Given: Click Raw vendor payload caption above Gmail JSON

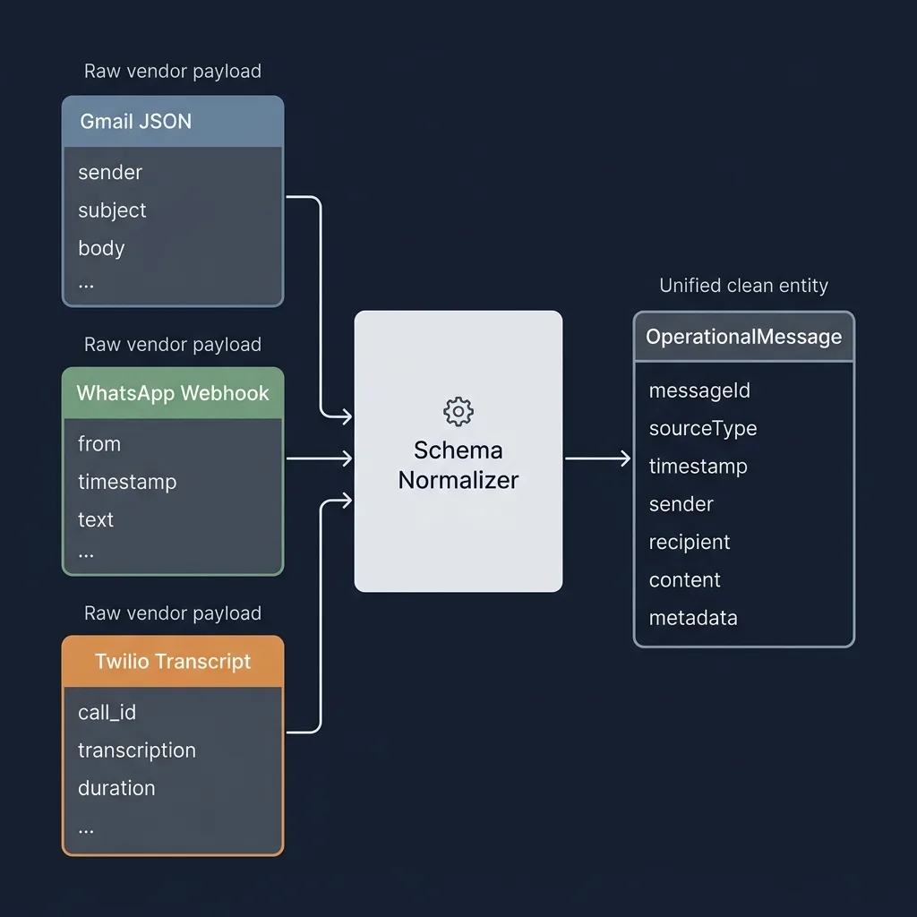Looking at the screenshot, I should [173, 72].
